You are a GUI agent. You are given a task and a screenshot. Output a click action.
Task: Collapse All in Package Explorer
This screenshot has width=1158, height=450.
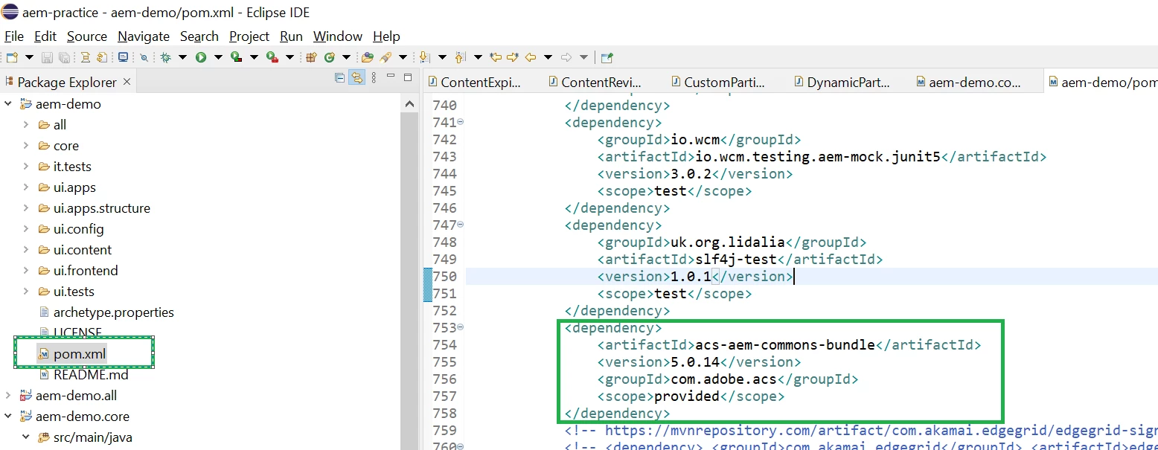tap(340, 77)
